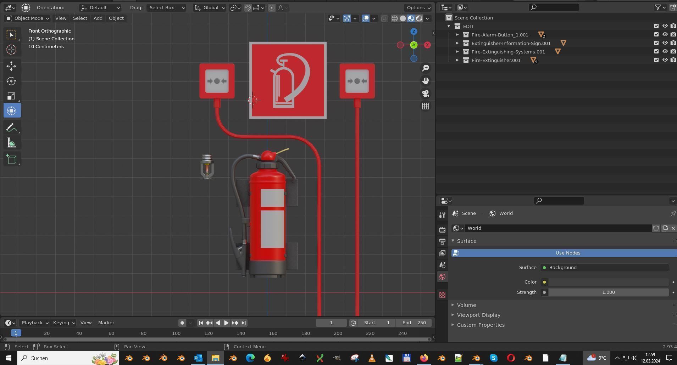Open the Output properties tab
This screenshot has width=677, height=365.
[x=442, y=241]
